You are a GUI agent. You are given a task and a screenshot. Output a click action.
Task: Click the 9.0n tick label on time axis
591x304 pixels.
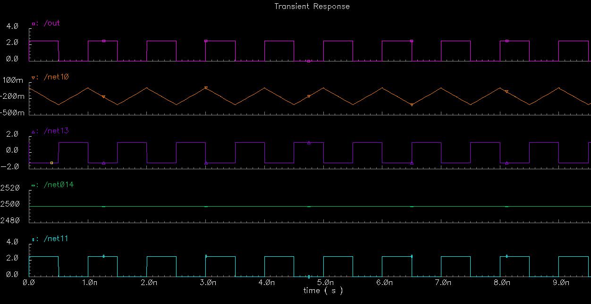click(x=561, y=283)
